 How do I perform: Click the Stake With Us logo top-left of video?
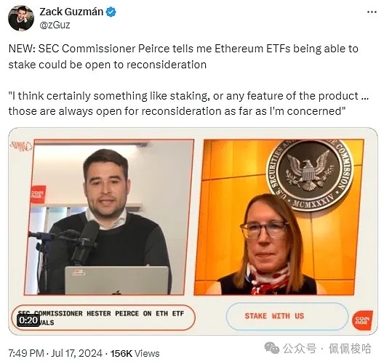[x=21, y=146]
